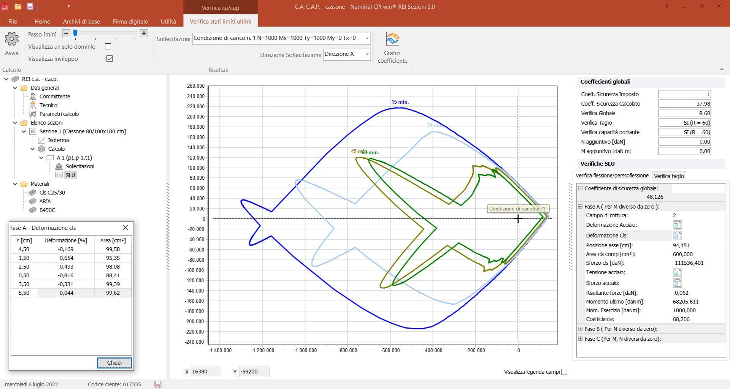The image size is (730, 389).
Task: Click the Avvia gear icon
Action: pos(12,39)
